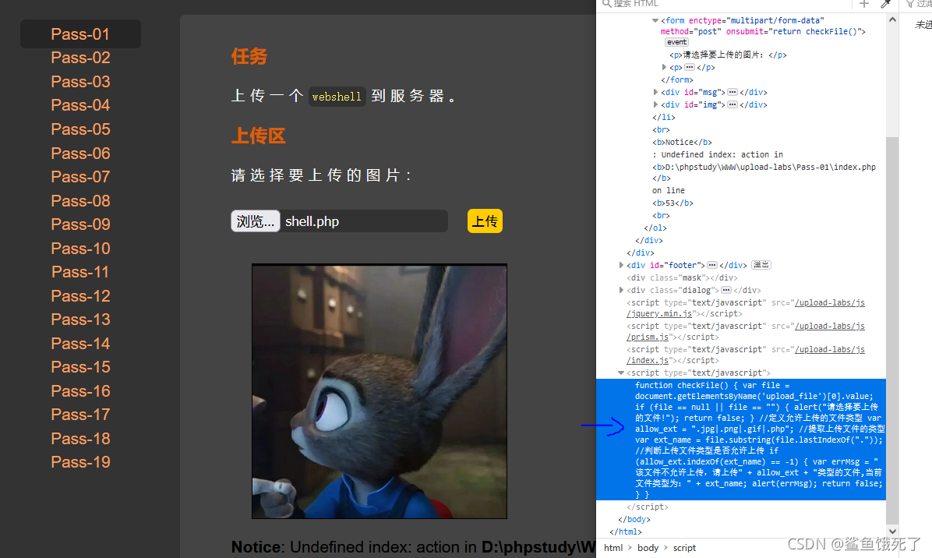This screenshot has height=558, width=932.
Task: Select the index.php path text line
Action: [x=764, y=167]
